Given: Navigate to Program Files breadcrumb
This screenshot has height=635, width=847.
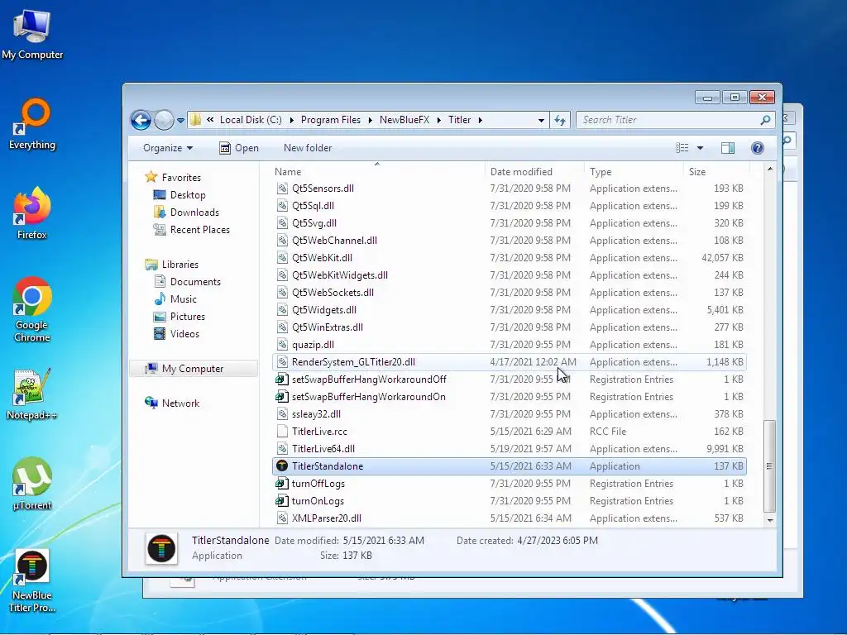Looking at the screenshot, I should tap(331, 120).
